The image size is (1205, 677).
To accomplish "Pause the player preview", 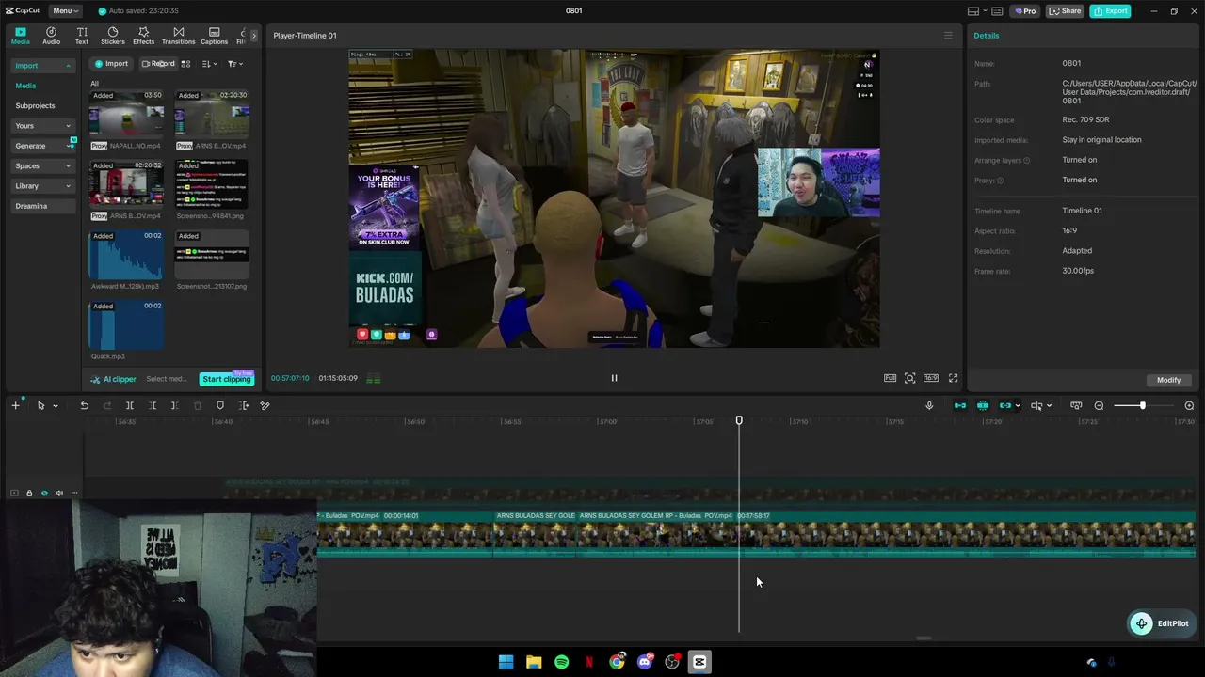I will pos(614,378).
